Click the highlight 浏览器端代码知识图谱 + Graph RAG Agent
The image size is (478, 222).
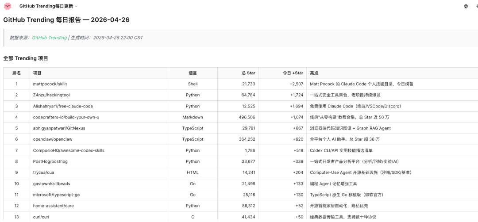350,128
